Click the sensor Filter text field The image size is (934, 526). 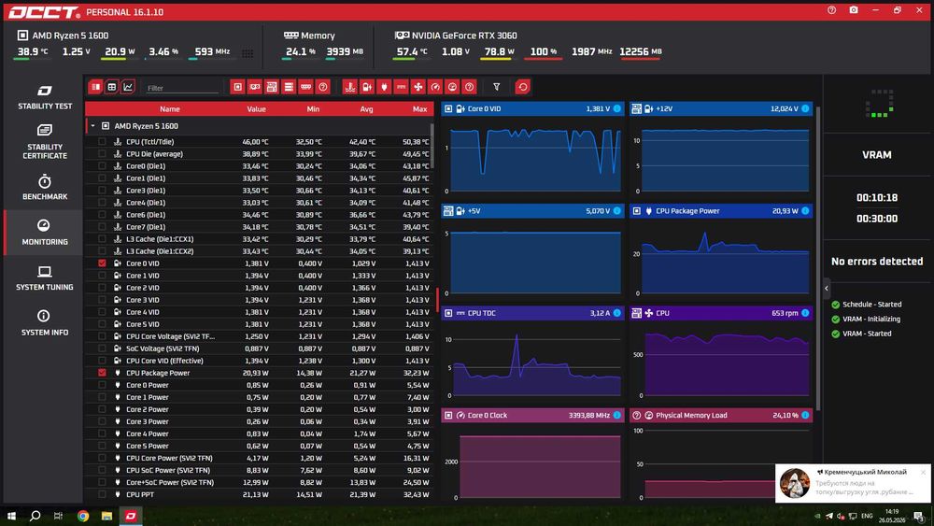coord(182,88)
